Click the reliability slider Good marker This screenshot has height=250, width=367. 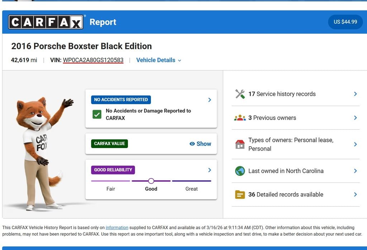151,181
